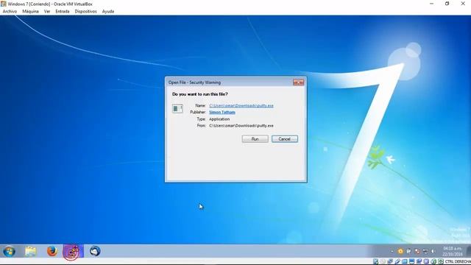Click Run in the Security Warning dialog

tap(255, 139)
